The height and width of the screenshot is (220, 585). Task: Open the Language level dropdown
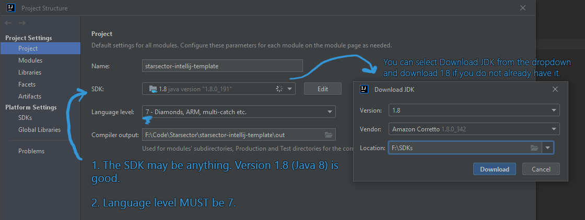[330, 112]
